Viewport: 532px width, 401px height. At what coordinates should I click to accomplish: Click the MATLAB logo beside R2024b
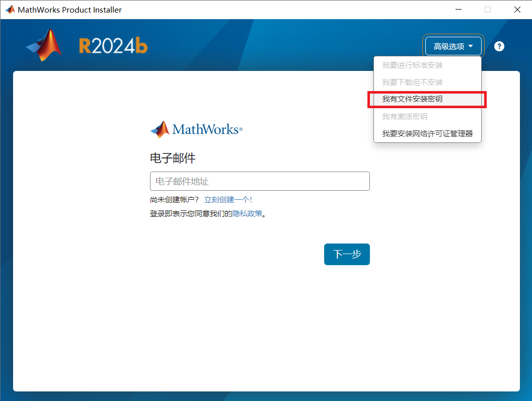click(44, 45)
